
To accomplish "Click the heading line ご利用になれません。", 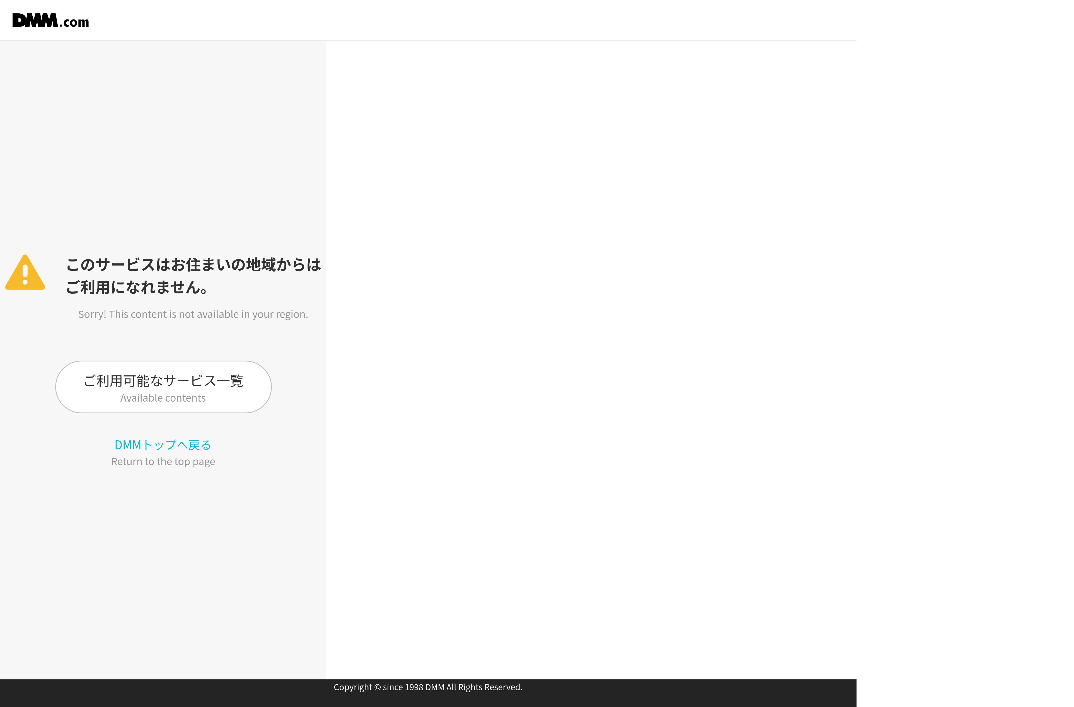I will [x=137, y=287].
